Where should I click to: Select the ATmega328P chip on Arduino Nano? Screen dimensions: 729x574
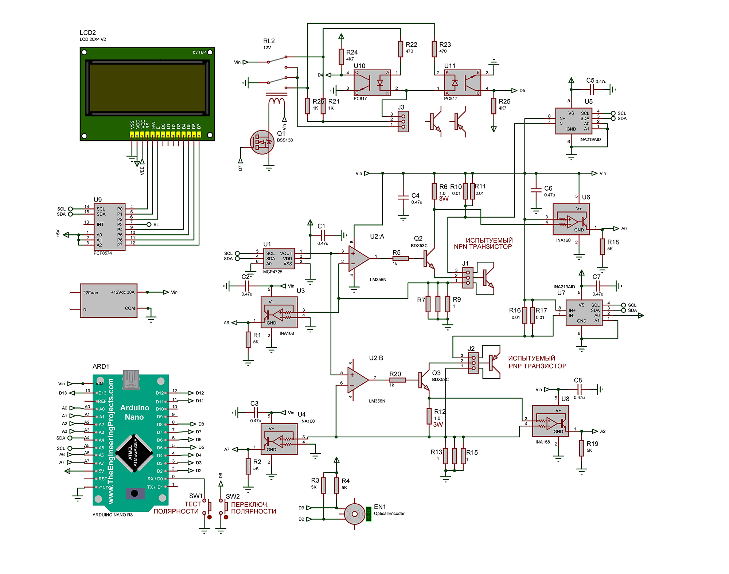pyautogui.click(x=134, y=453)
